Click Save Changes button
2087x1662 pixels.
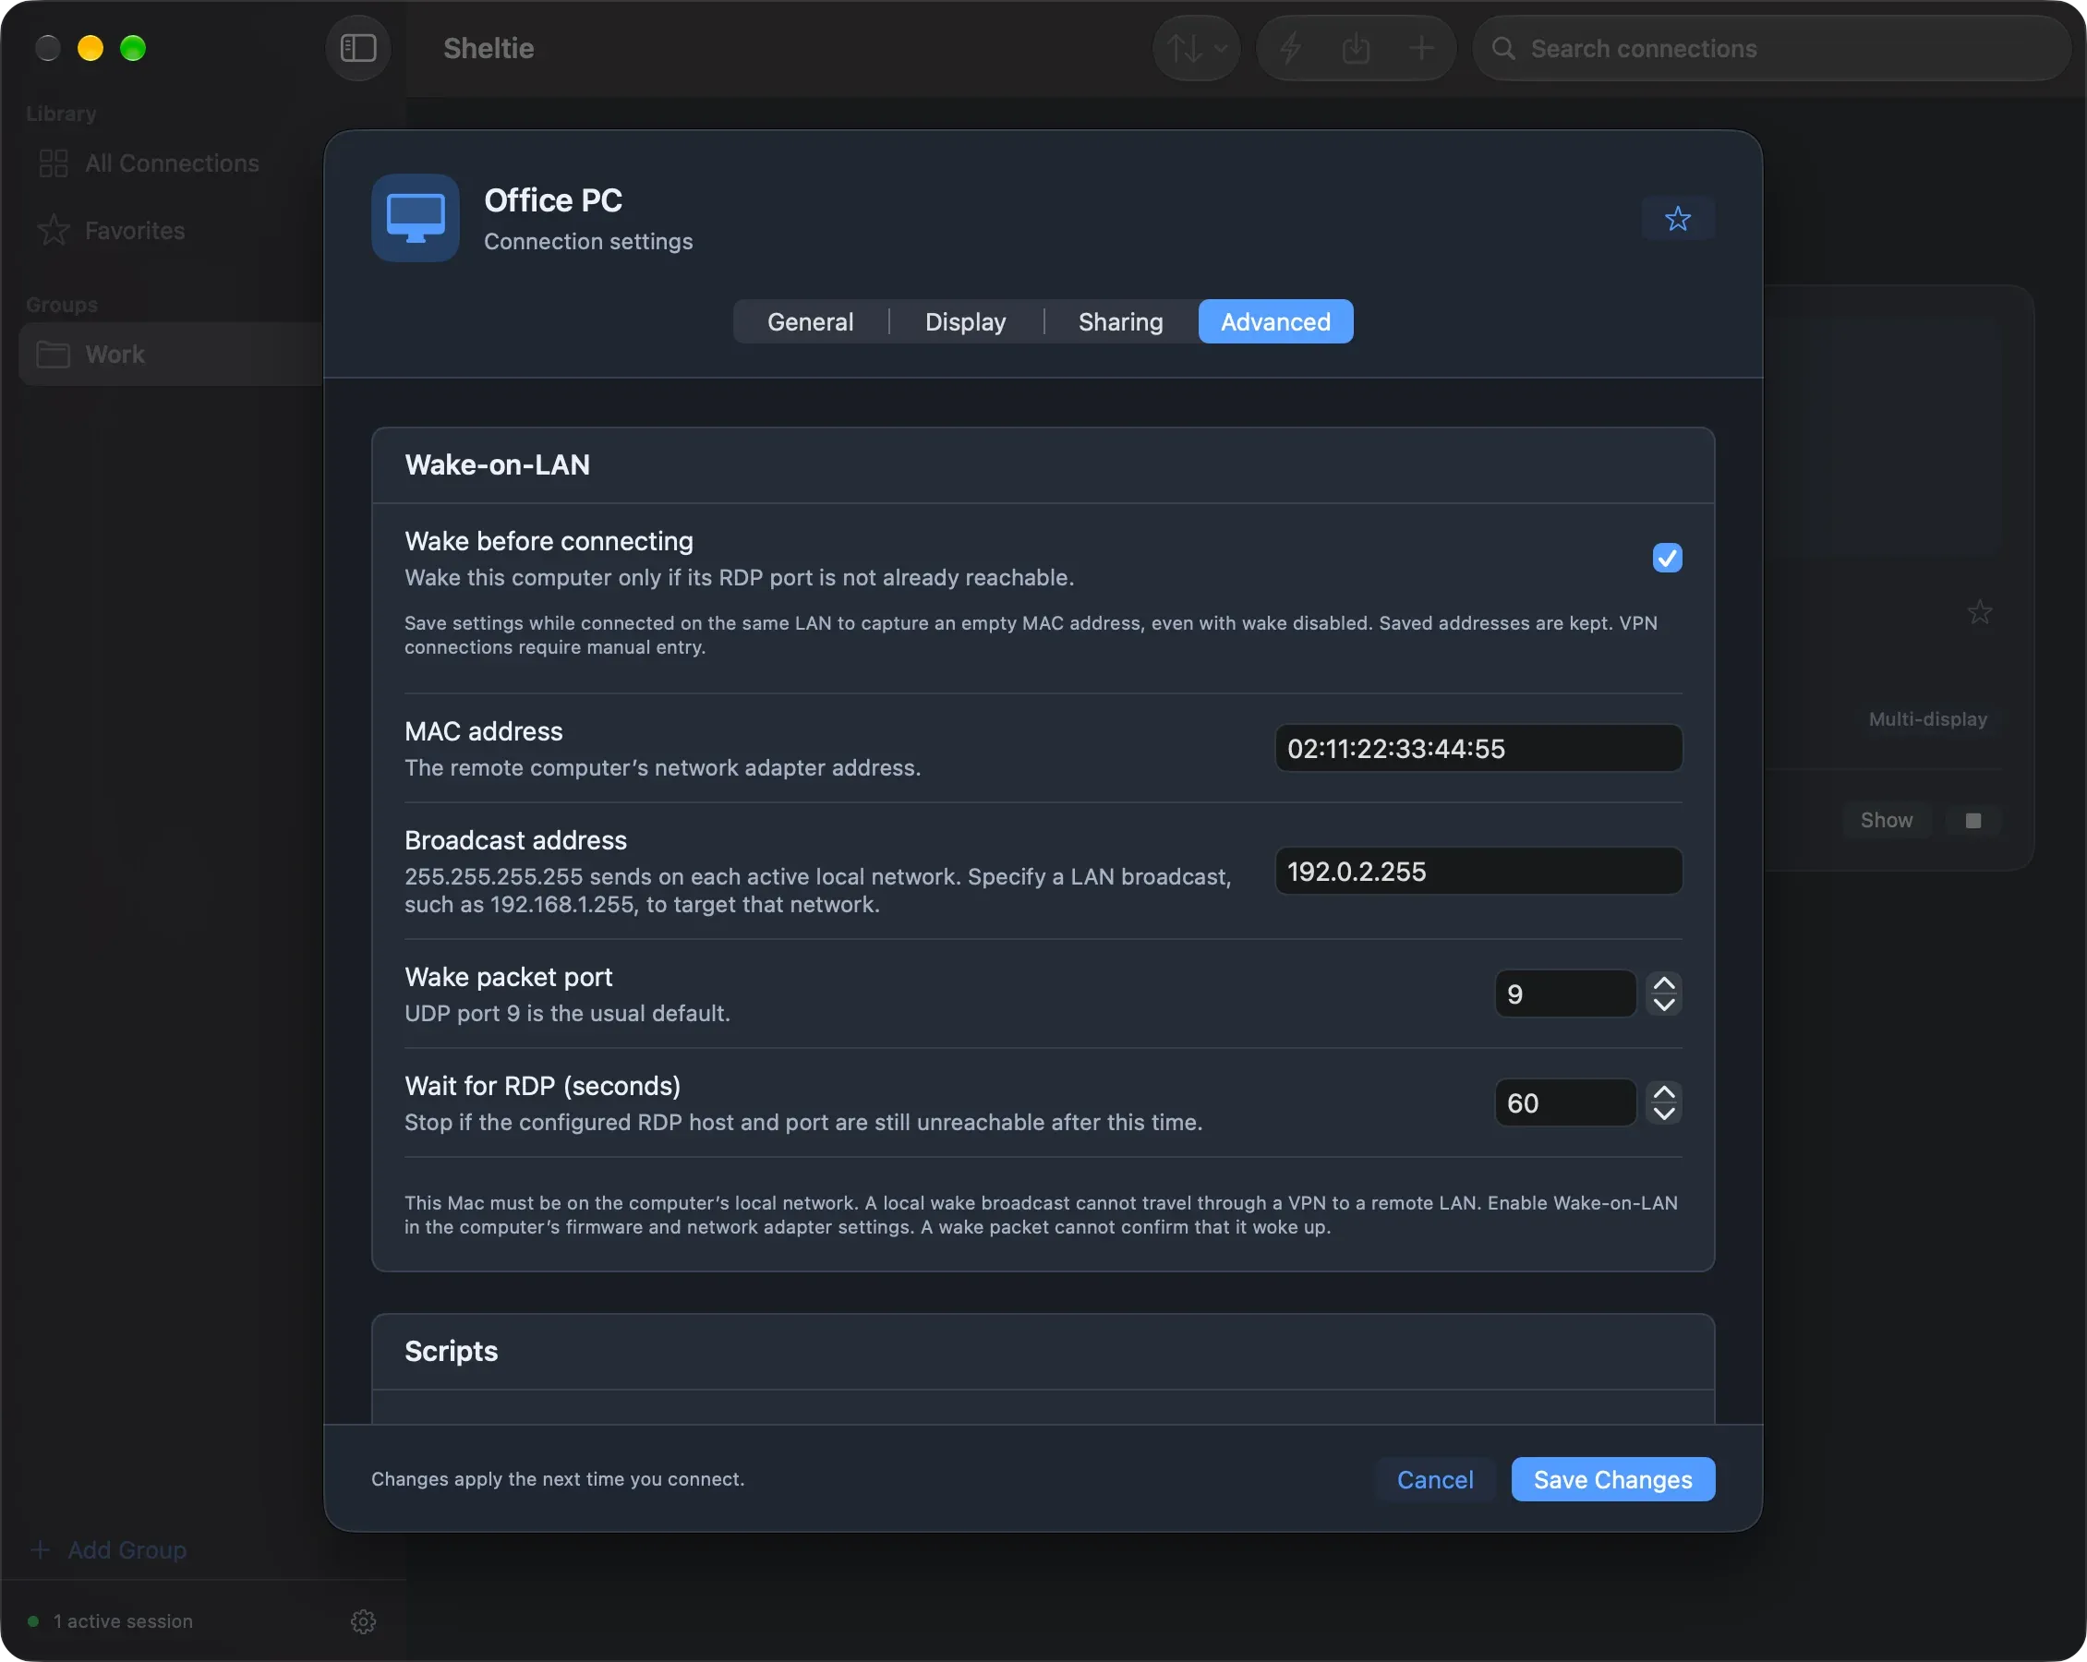(1612, 1479)
